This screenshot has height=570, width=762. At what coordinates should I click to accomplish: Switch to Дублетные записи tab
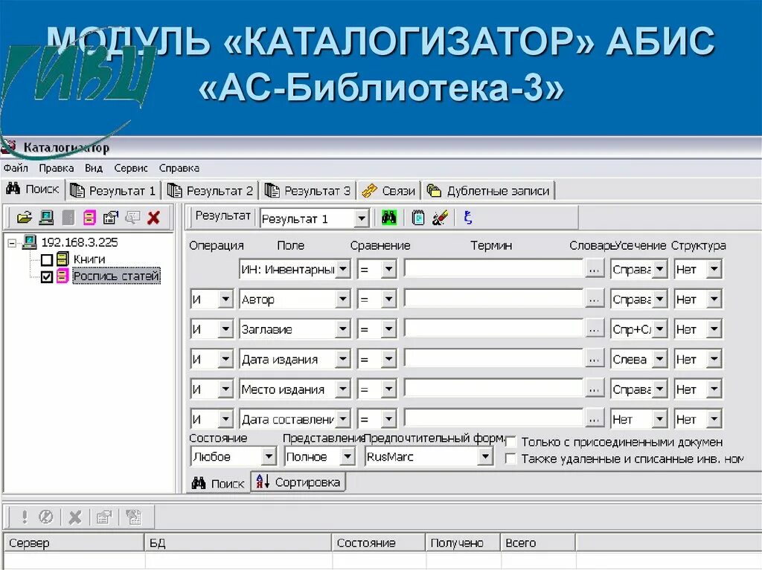point(488,191)
